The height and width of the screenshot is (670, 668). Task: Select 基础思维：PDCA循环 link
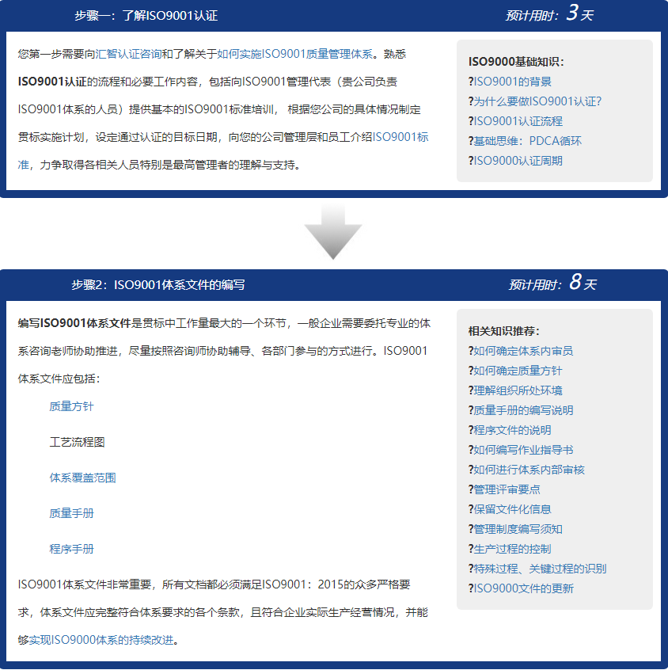[527, 141]
